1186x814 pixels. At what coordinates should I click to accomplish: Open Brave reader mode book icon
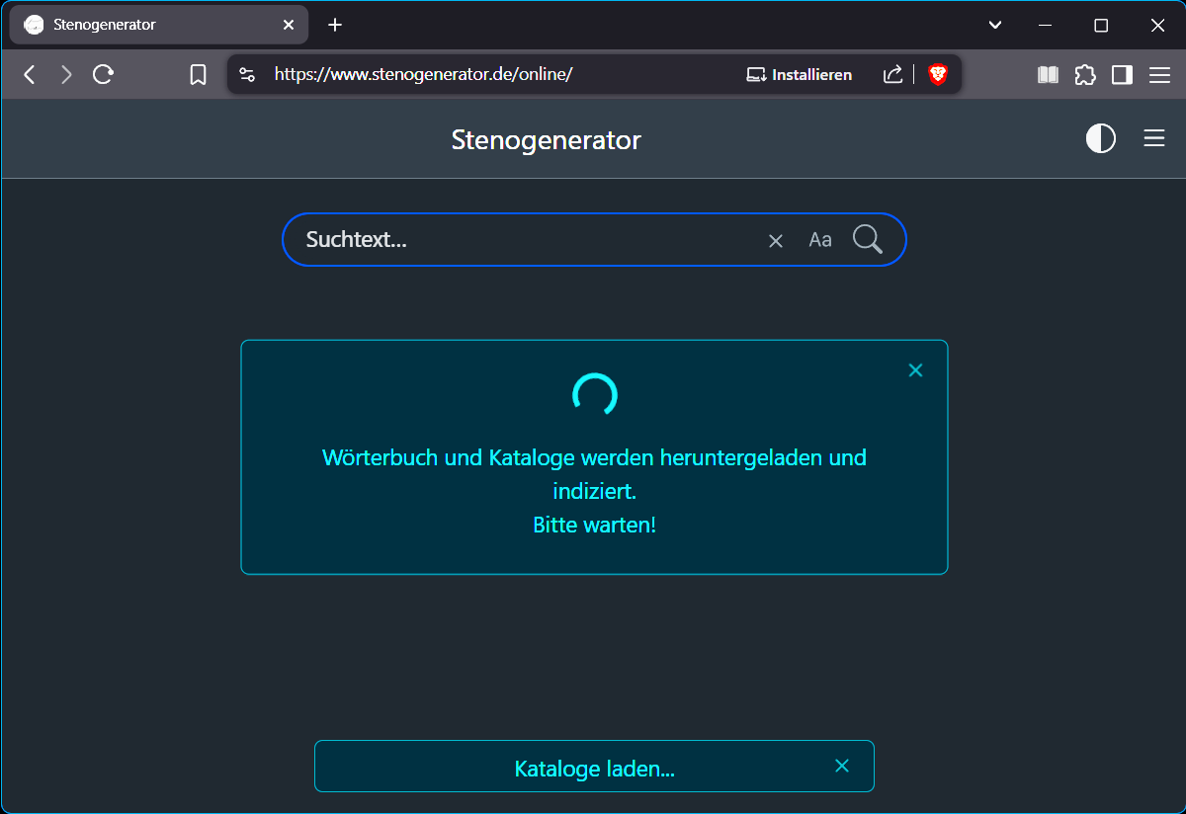[x=1048, y=75]
